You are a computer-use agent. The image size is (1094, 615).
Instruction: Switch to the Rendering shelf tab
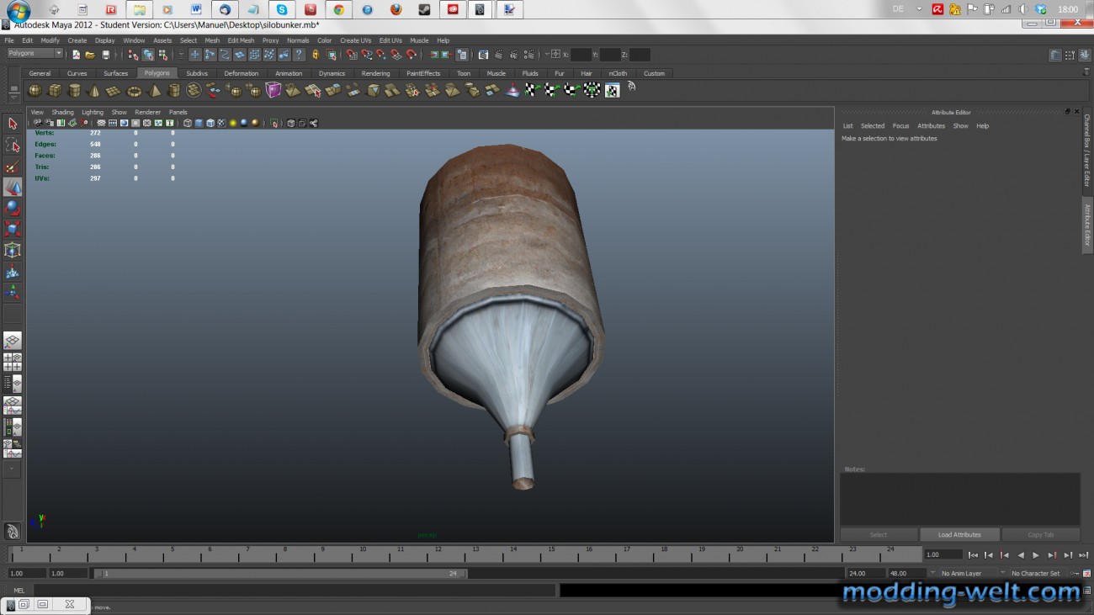coord(375,73)
